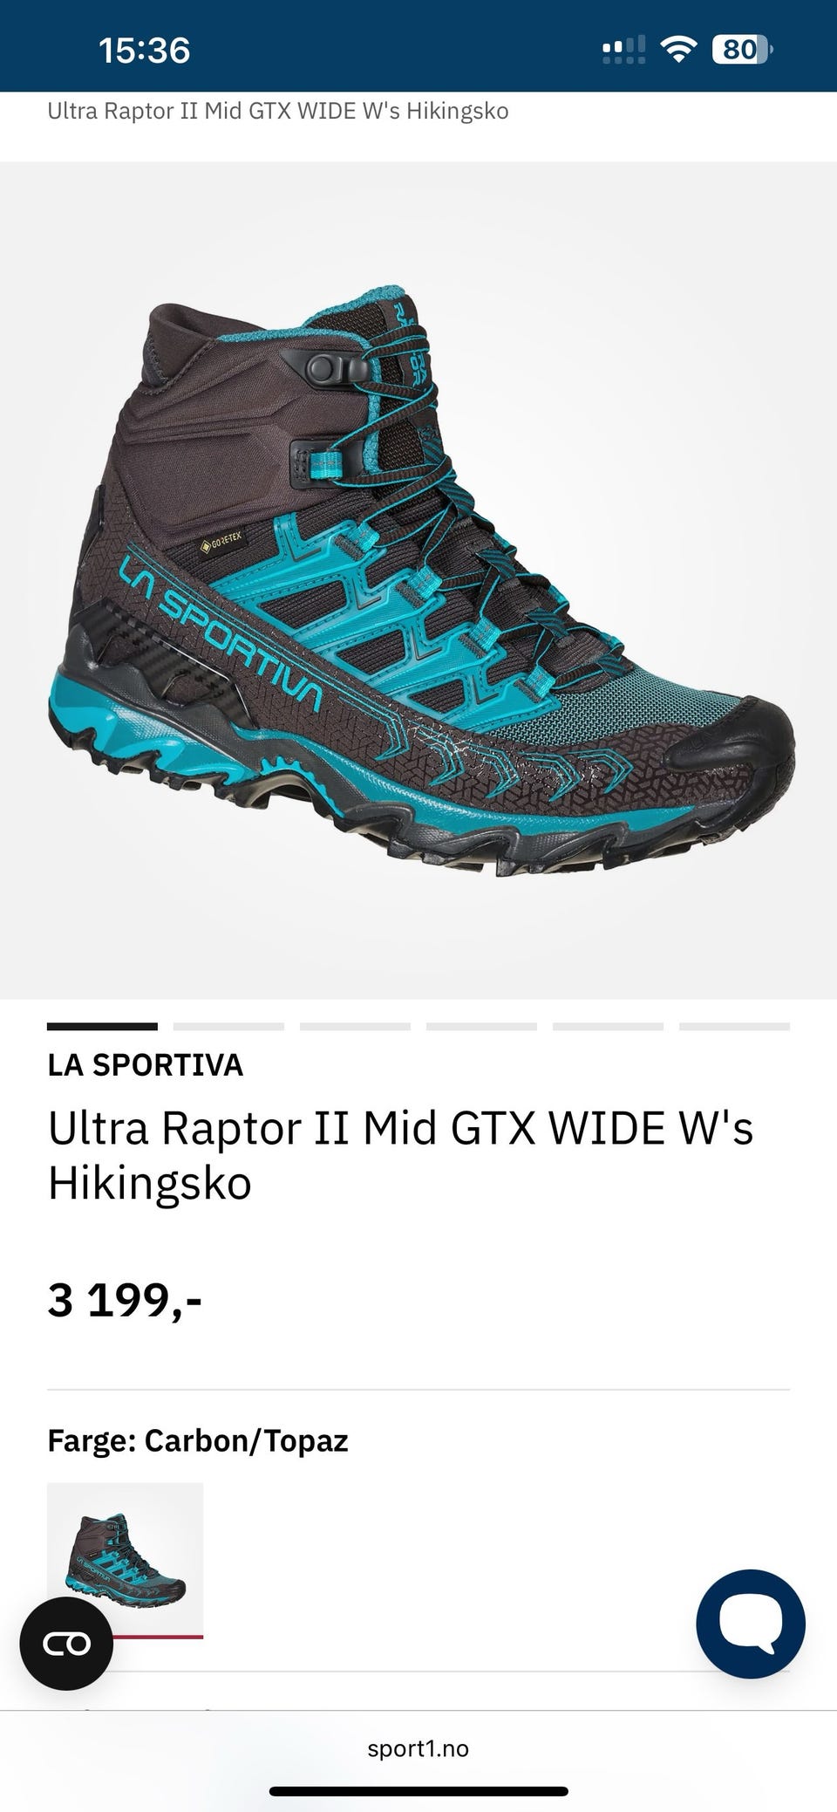Jump to the fifth gallery image indicator

pyautogui.click(x=608, y=1027)
